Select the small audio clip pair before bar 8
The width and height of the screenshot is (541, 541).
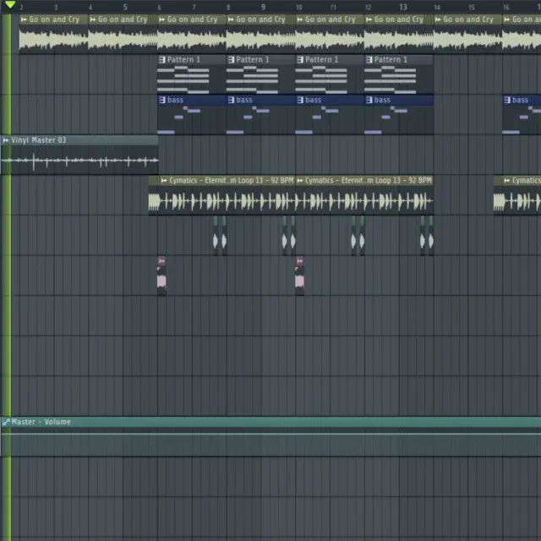220,236
